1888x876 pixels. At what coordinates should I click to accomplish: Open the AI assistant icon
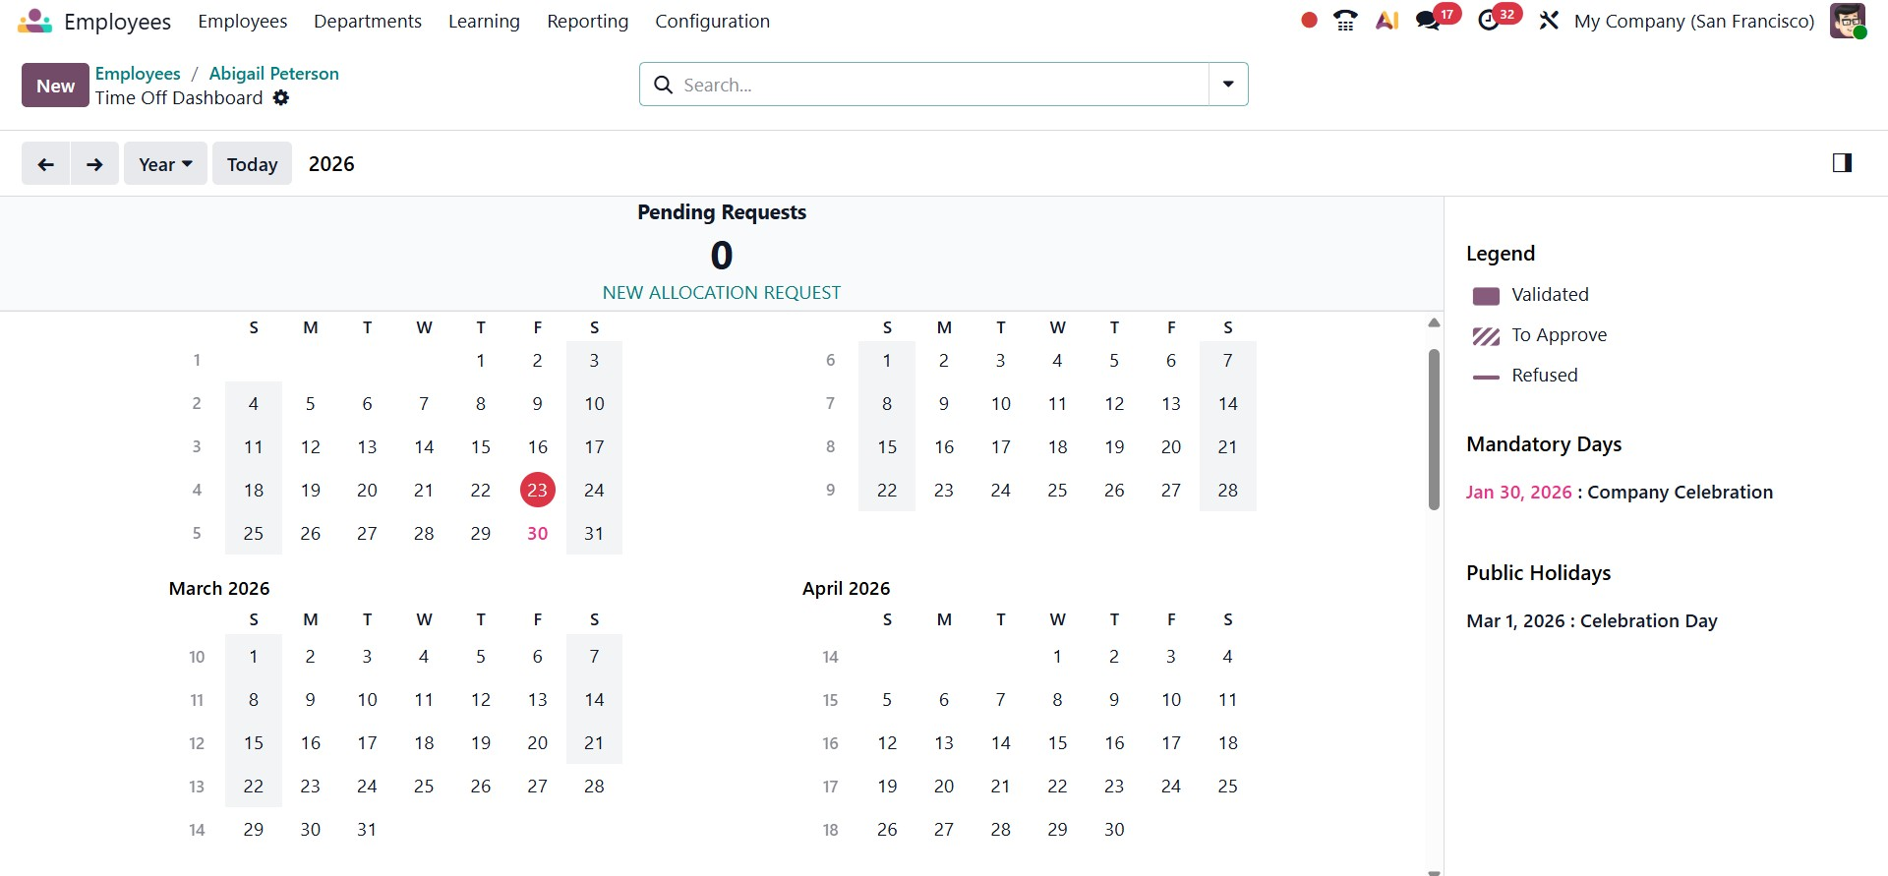1386,21
